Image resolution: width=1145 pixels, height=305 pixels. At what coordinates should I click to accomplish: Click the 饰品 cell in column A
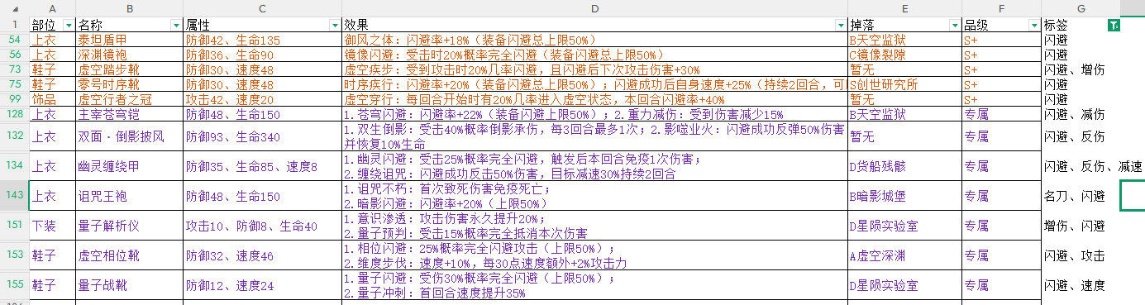pos(52,99)
